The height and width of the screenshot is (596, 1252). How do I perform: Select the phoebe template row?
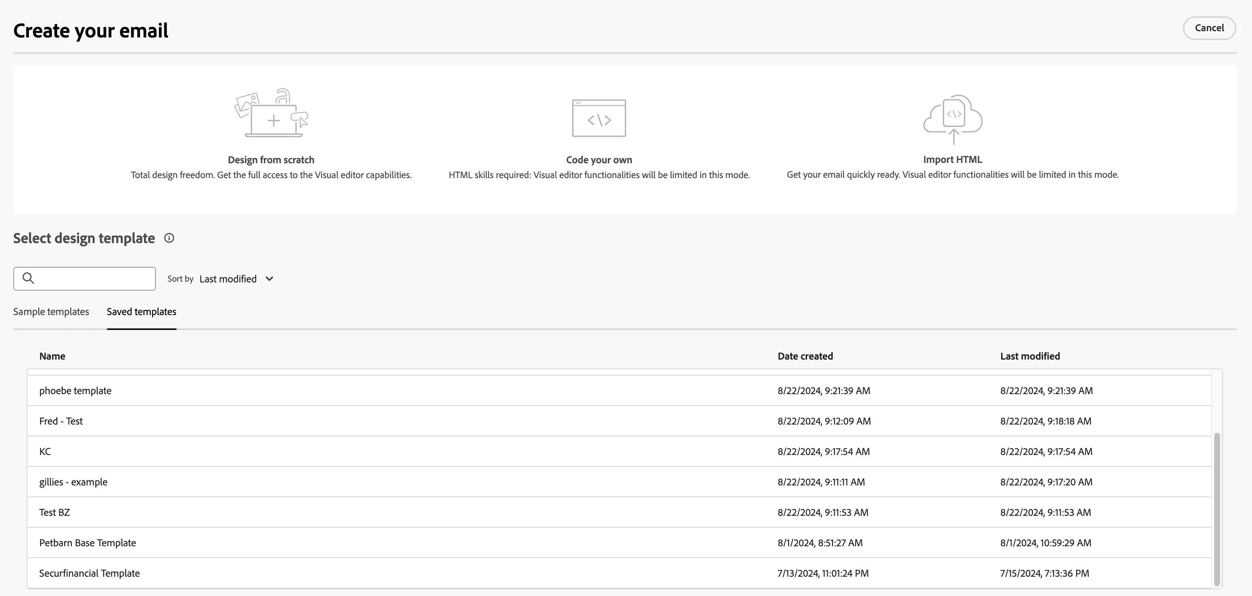pyautogui.click(x=619, y=391)
